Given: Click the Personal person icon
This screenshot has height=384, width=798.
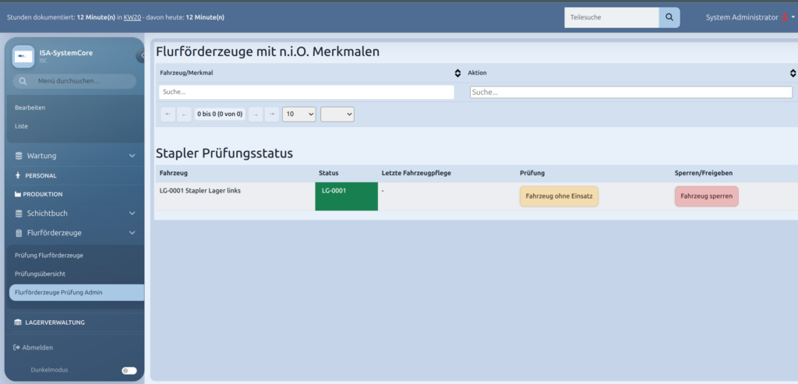Looking at the screenshot, I should click(18, 175).
